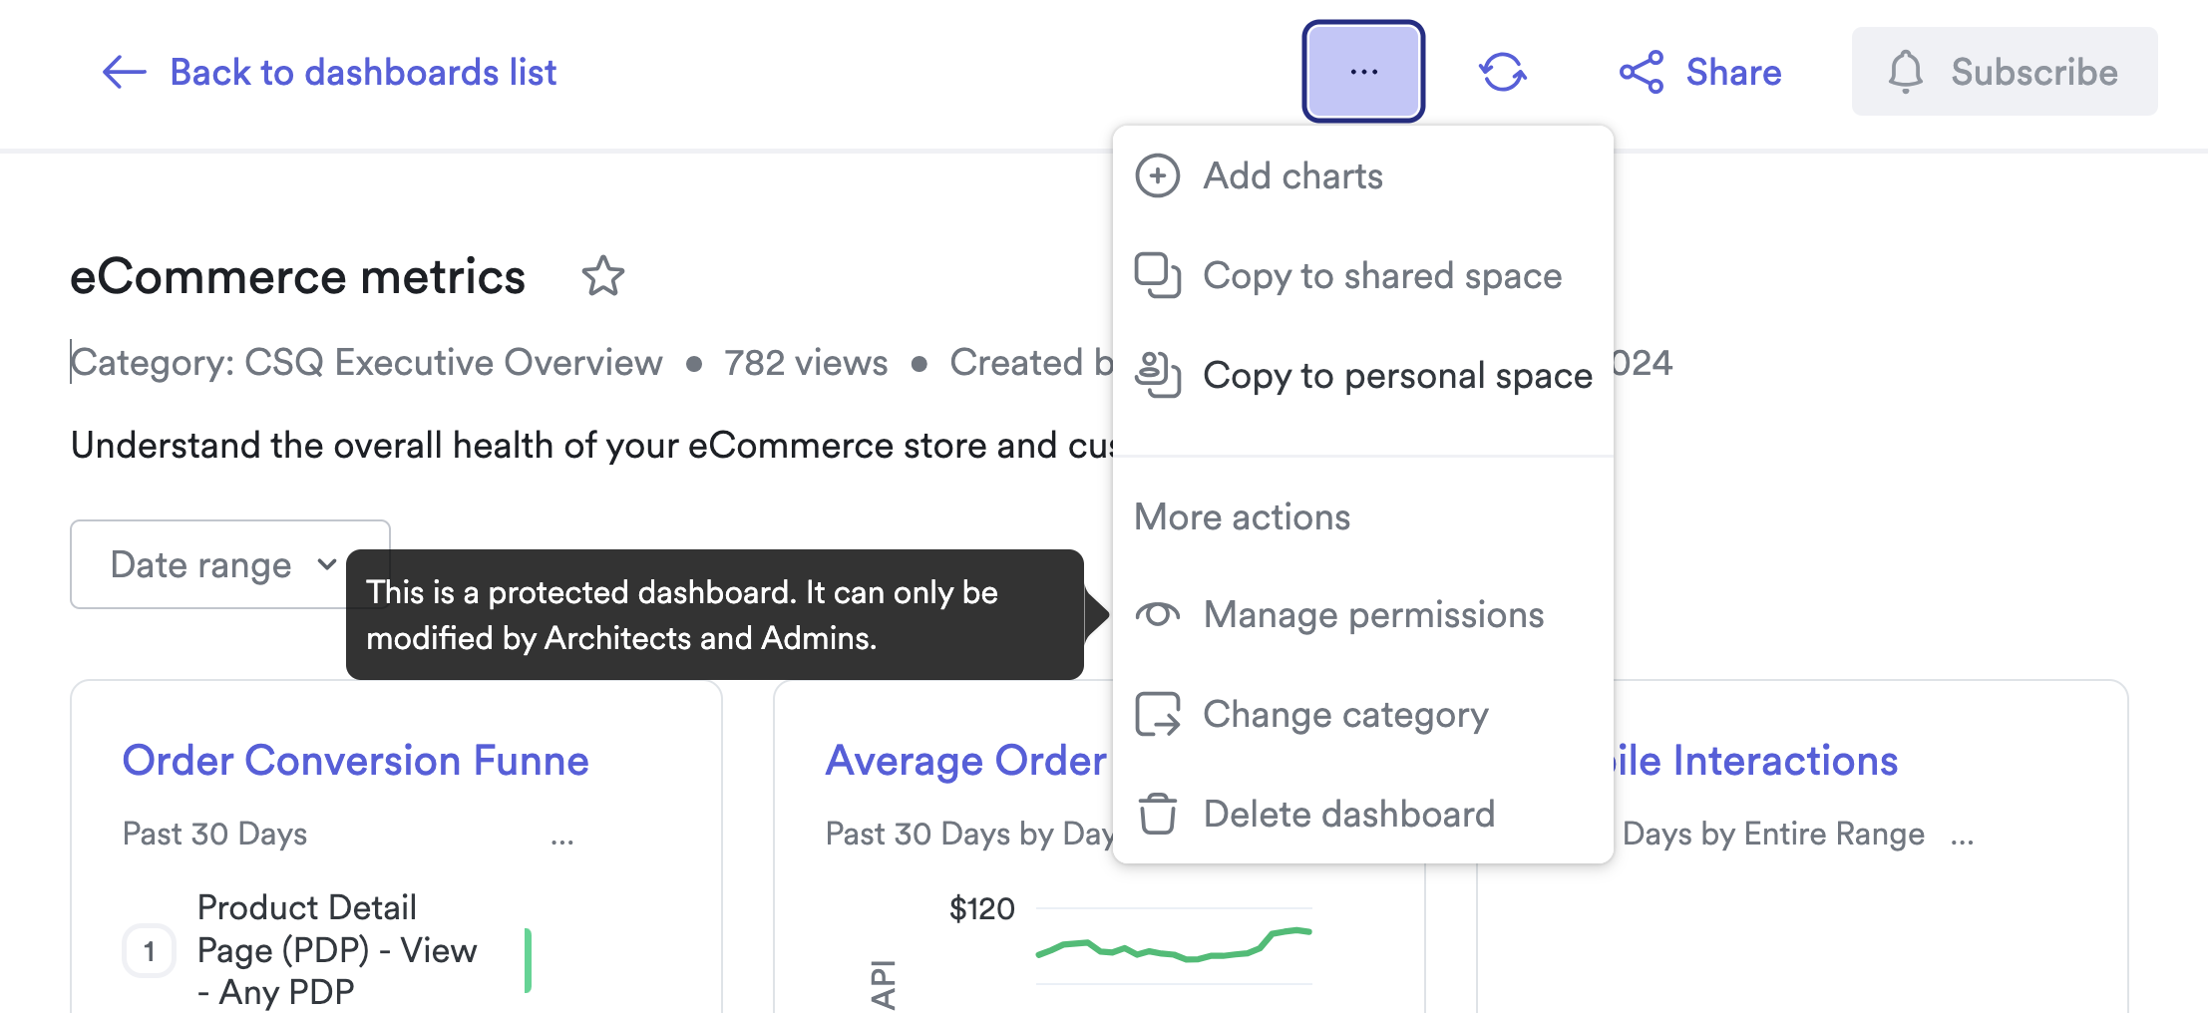This screenshot has width=2208, height=1013.
Task: Select the Manage permissions eye icon
Action: point(1157,614)
